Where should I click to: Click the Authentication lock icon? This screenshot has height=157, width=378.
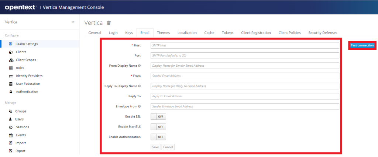11,92
